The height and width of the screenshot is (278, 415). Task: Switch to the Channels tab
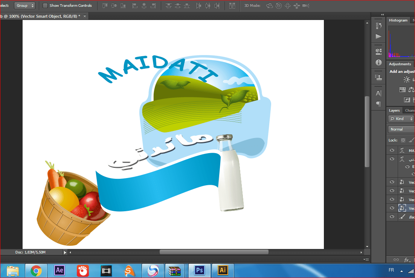pos(410,111)
